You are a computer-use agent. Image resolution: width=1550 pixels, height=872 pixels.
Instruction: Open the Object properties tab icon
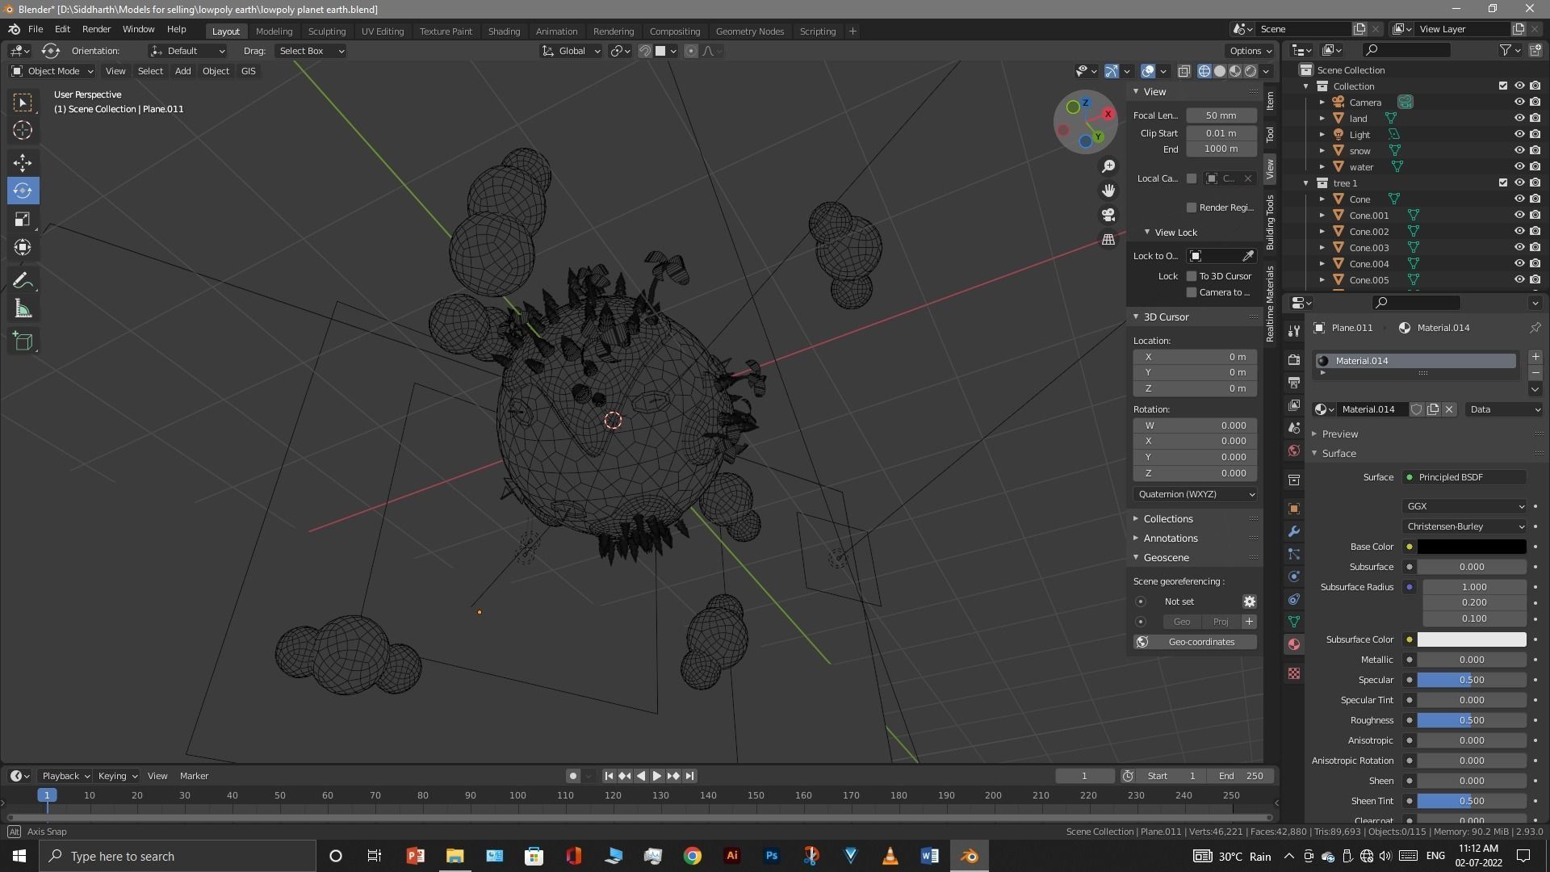point(1294,509)
